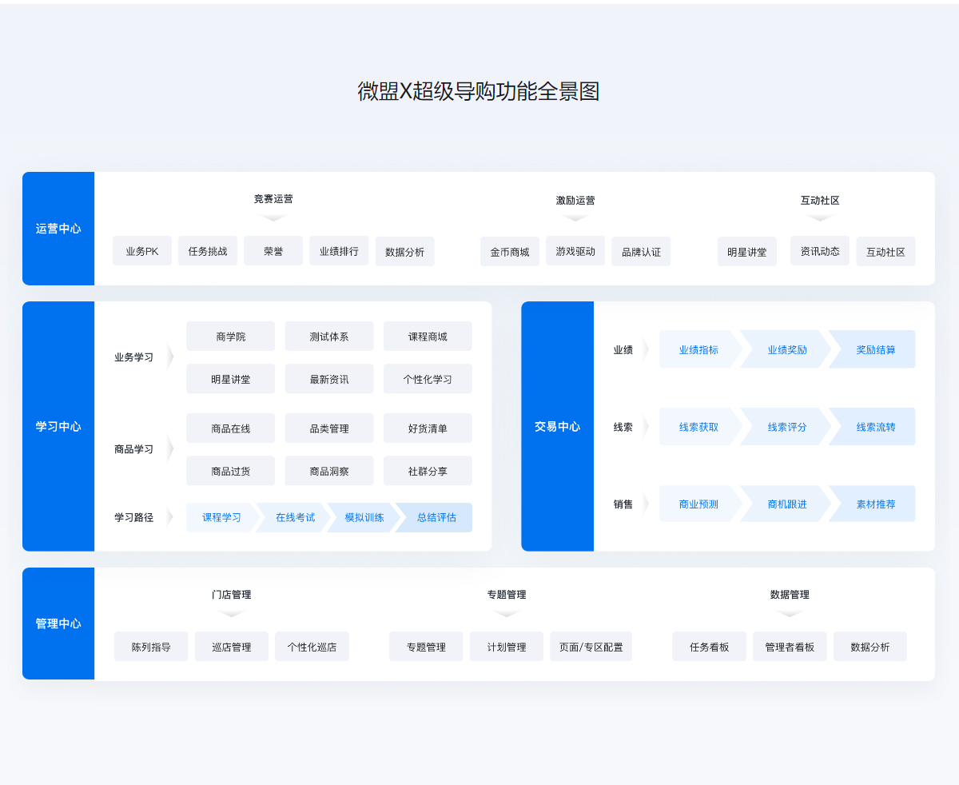
Task: Open the 课程商城 box
Action: click(x=428, y=337)
